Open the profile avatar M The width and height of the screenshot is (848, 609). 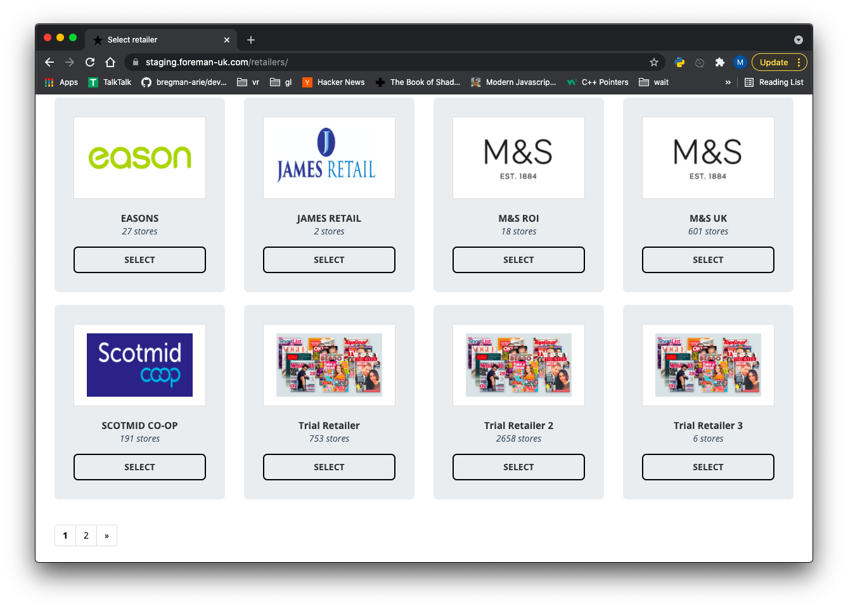(740, 62)
